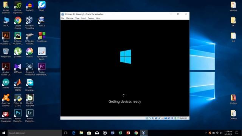Open the File menu in VirtualBox
The image size is (242, 136).
coord(63,18)
